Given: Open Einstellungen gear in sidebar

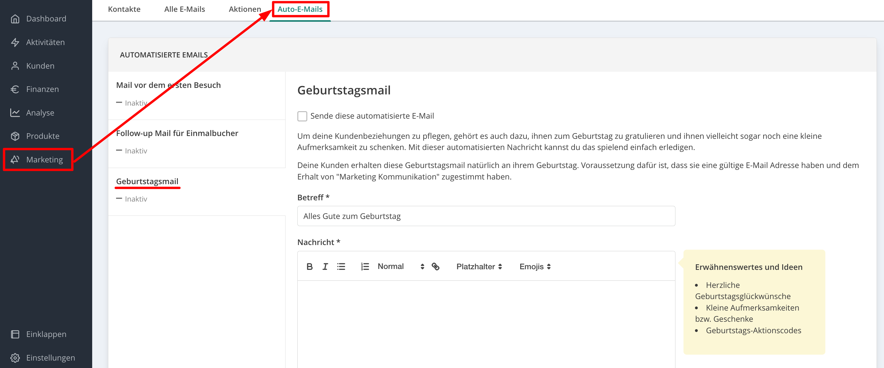Looking at the screenshot, I should point(51,358).
